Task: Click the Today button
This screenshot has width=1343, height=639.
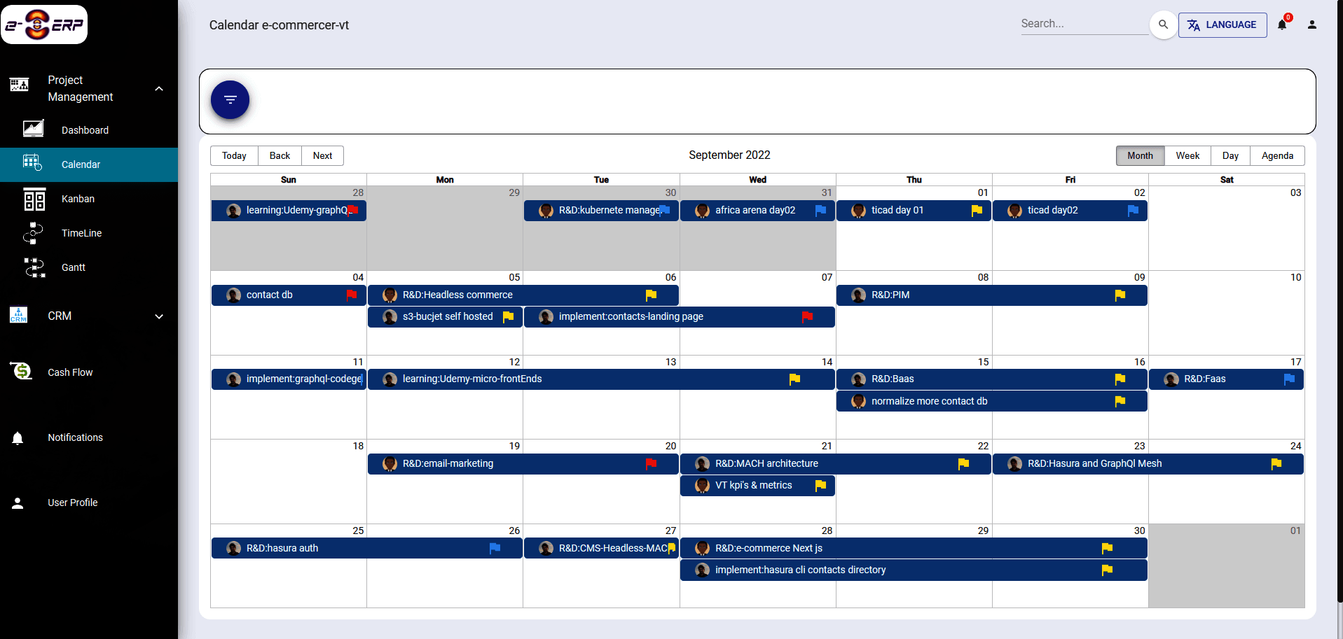Action: 233,155
